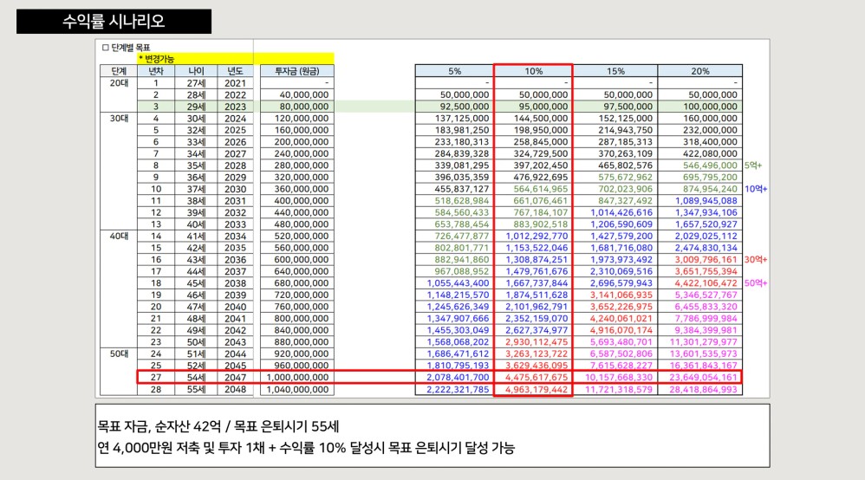Select the 30대 stage label
Screen dimensions: 865x480
(119, 119)
